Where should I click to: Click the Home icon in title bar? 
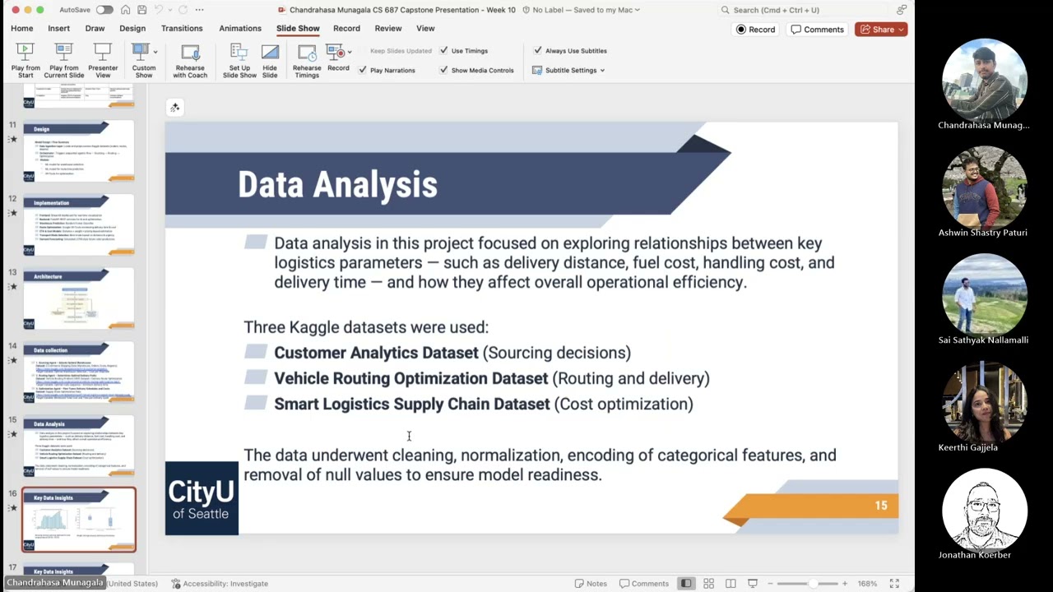point(126,10)
